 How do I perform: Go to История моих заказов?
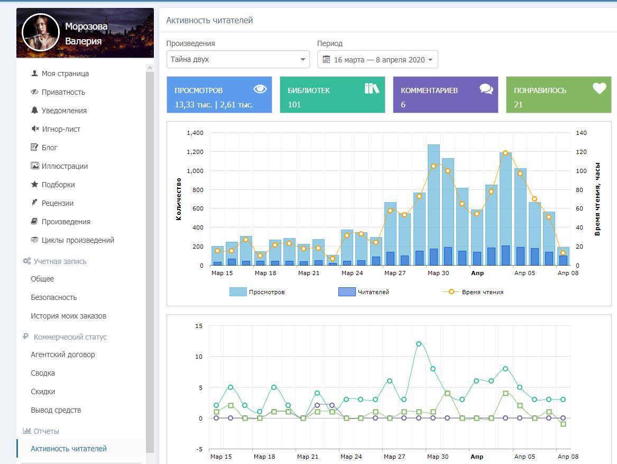coord(68,316)
